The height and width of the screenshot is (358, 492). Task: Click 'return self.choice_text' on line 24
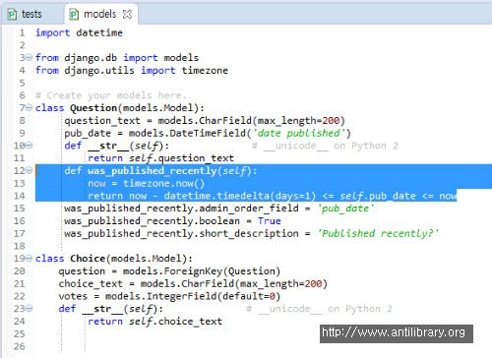[154, 322]
